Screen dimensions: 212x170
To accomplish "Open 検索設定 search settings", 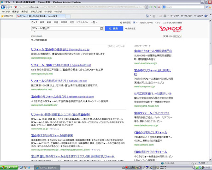I will [x=125, y=23].
